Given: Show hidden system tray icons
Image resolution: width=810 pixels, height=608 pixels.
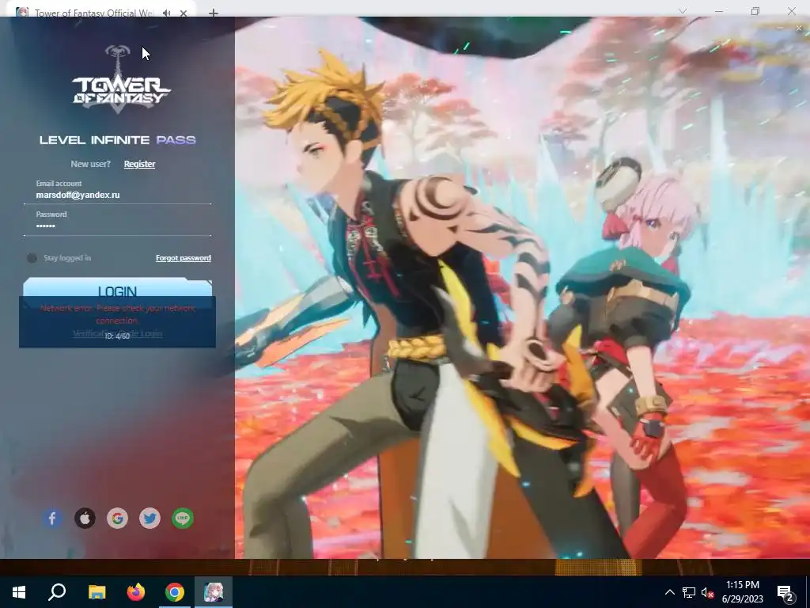Looking at the screenshot, I should (669, 592).
